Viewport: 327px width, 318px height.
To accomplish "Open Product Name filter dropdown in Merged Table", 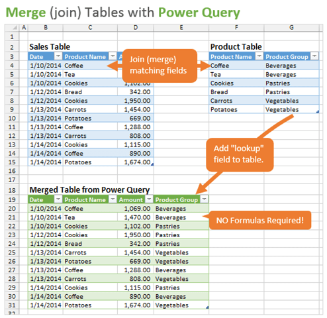I will [x=113, y=199].
